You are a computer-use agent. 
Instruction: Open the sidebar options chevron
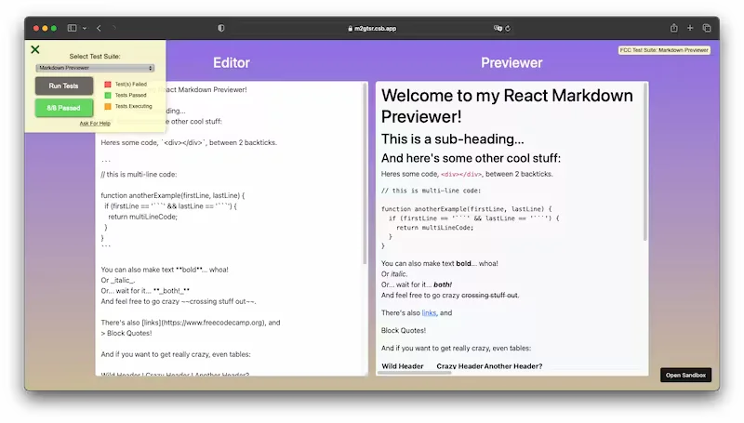pyautogui.click(x=85, y=29)
